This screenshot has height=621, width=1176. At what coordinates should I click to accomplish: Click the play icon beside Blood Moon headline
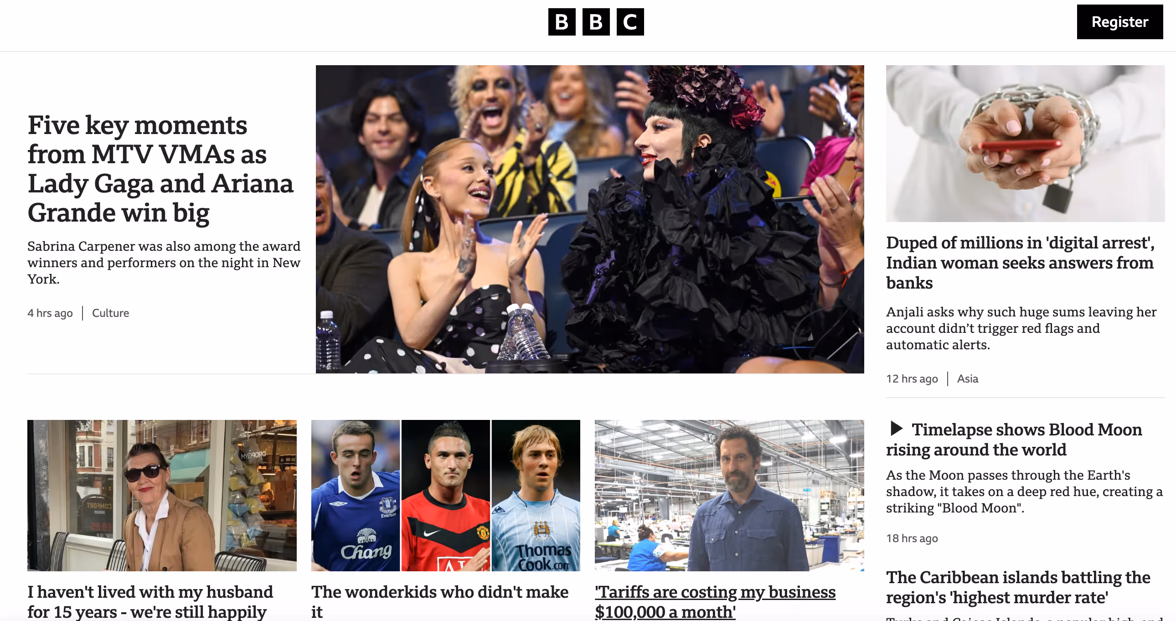(x=897, y=428)
